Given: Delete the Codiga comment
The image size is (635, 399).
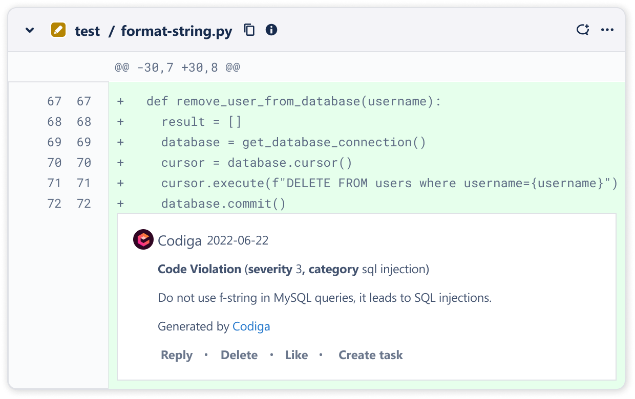Looking at the screenshot, I should coord(239,355).
